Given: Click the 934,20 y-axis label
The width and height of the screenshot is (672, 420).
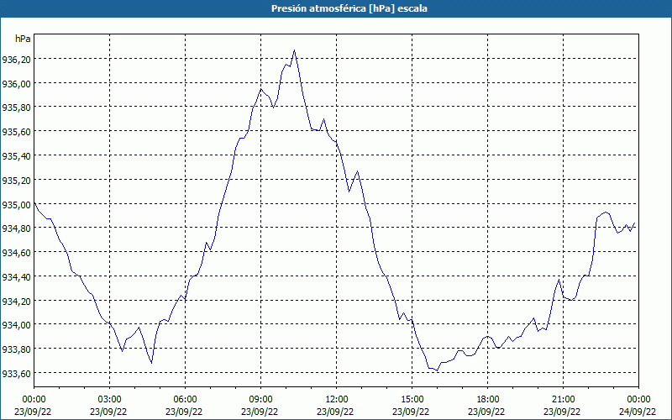Looking at the screenshot, I should (16, 301).
